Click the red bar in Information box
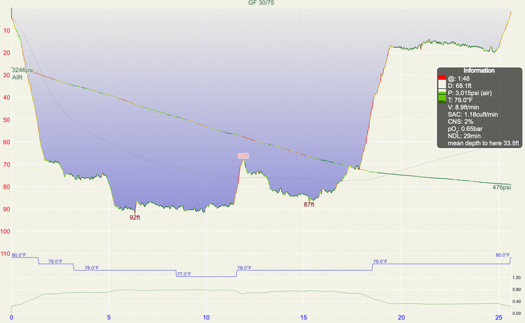Screen dimensions: 525x323 [x=442, y=79]
